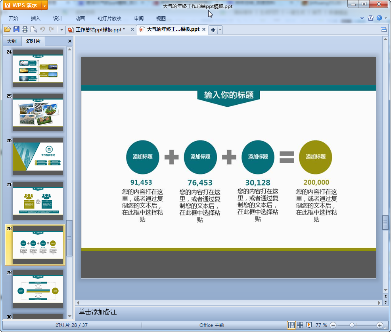Click the window list icon at tab bar right

pyautogui.click(x=384, y=30)
